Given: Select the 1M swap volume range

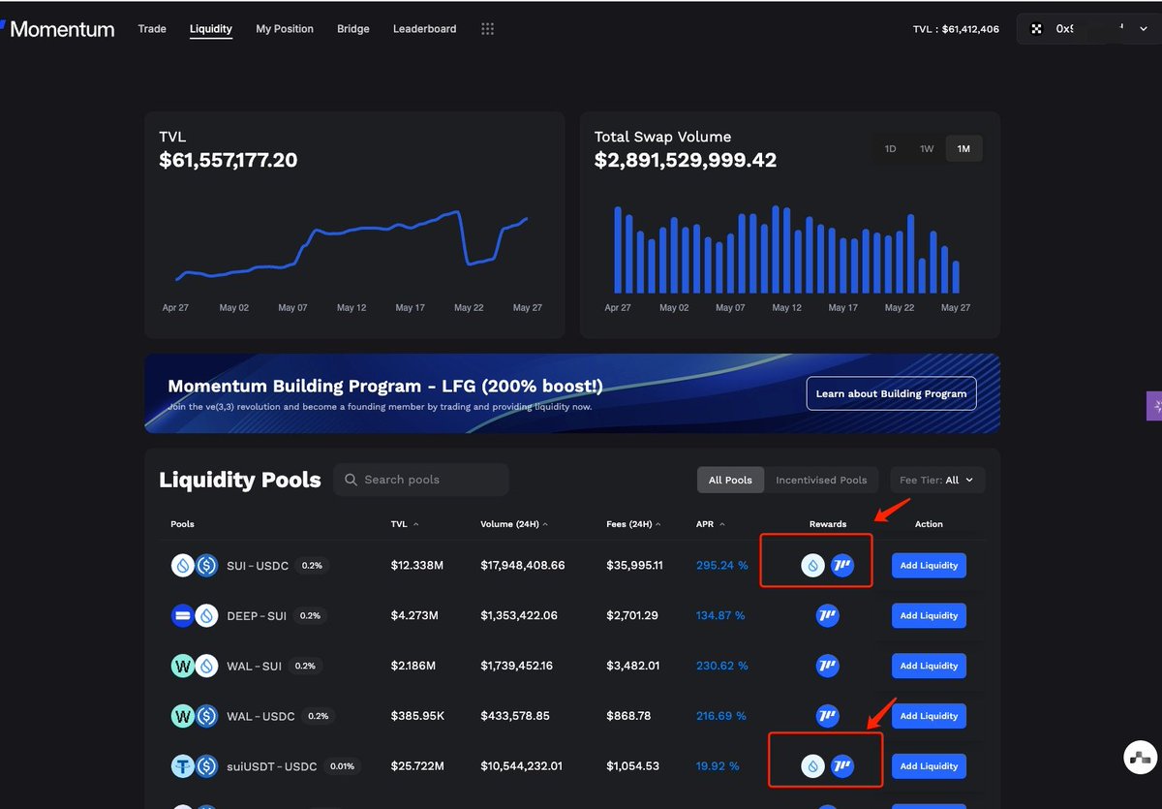Looking at the screenshot, I should [x=963, y=148].
